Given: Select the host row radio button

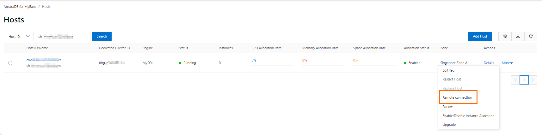Looking at the screenshot, I should (x=10, y=63).
